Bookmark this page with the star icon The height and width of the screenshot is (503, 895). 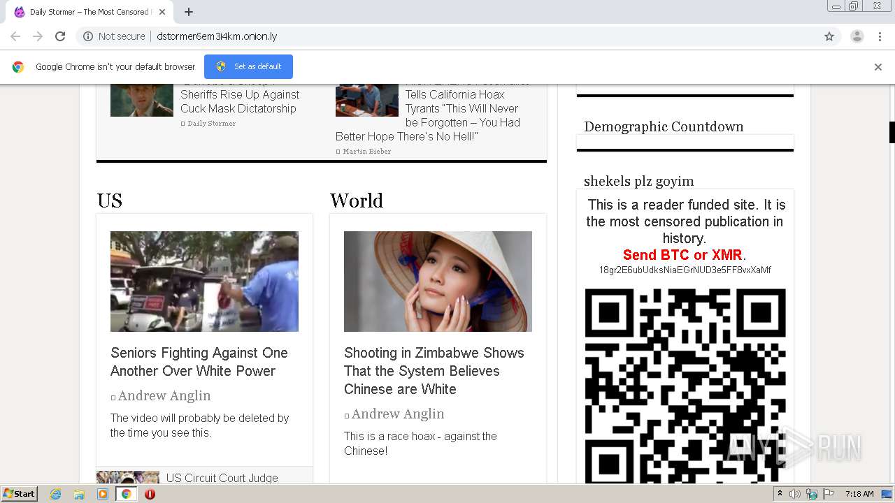[829, 36]
